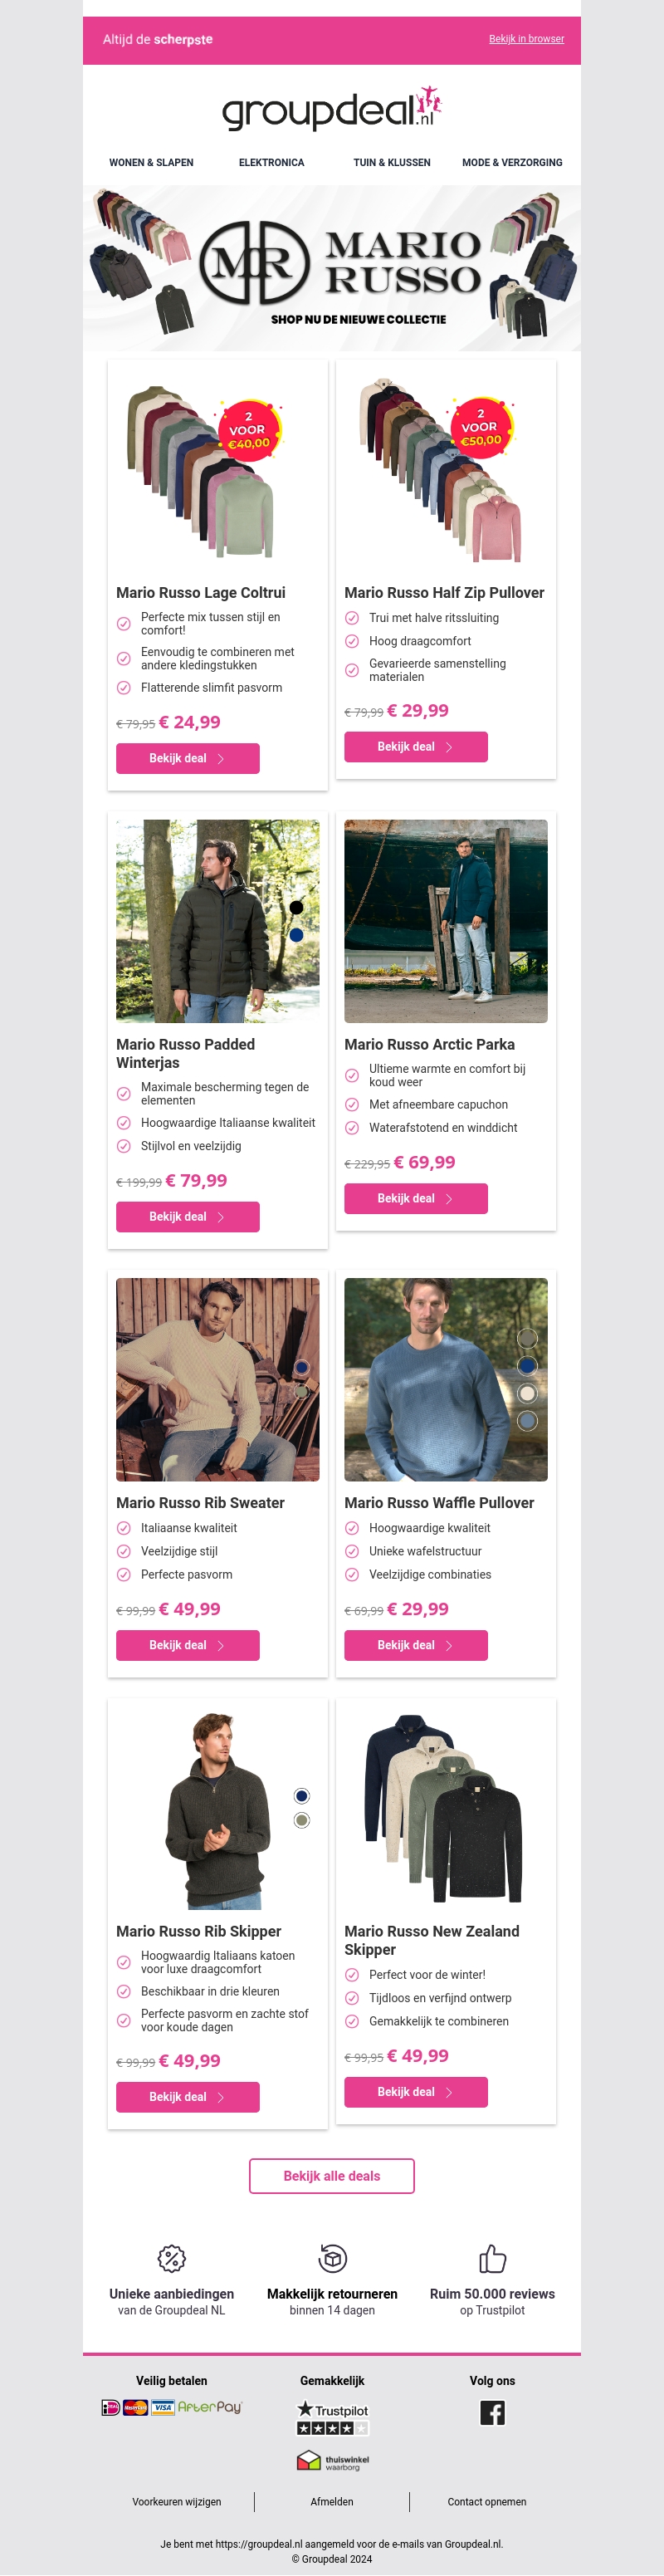Click the Facebook icon under Volg ons

pos(492,2412)
